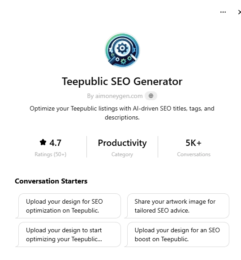The height and width of the screenshot is (260, 241).
Task: Click the 4.7 rating value
Action: click(x=56, y=143)
